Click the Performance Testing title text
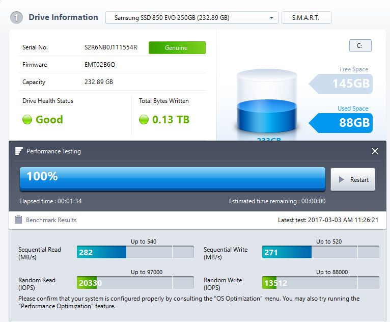The width and height of the screenshot is (390, 322). pyautogui.click(x=54, y=151)
